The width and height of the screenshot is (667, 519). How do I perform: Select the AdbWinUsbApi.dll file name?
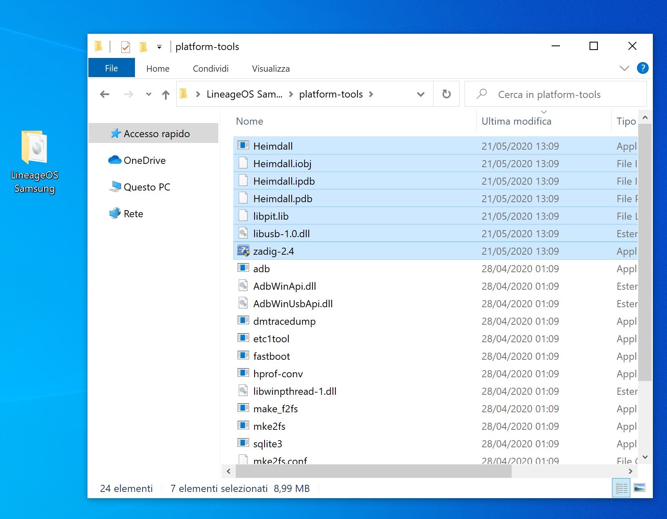pos(293,303)
